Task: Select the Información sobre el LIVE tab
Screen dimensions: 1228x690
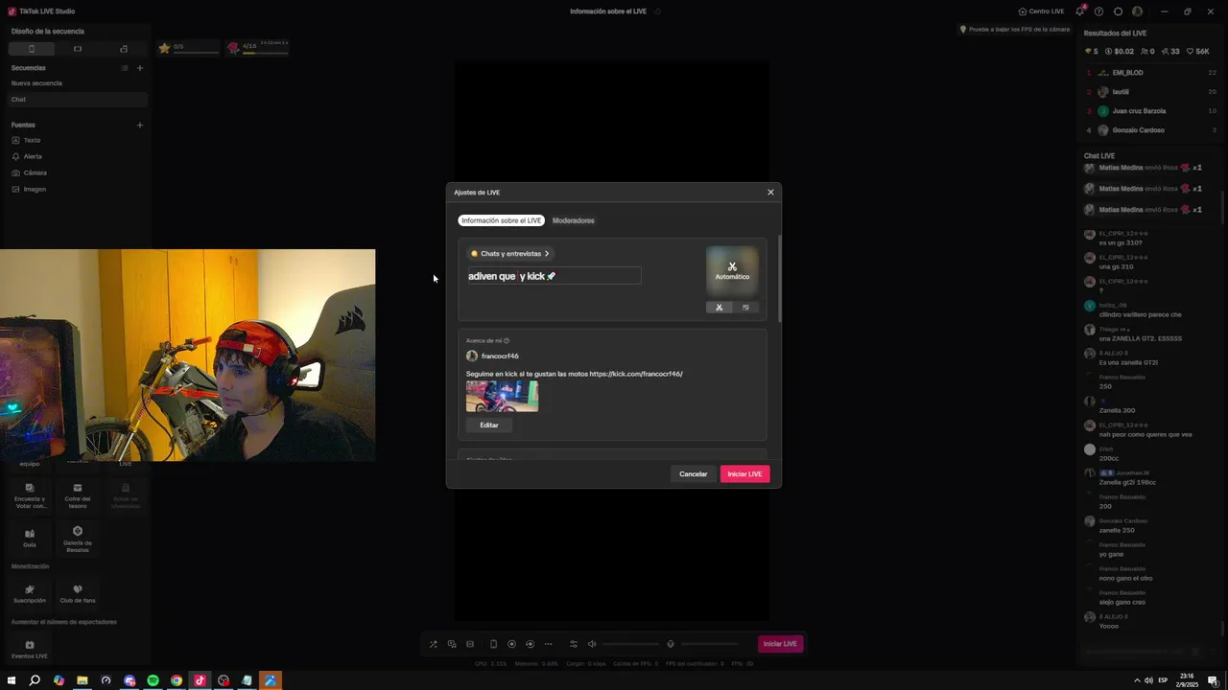Action: tap(501, 220)
